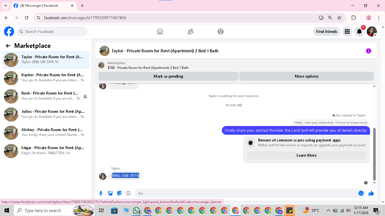Select the Messenger | Facebook tab
This screenshot has height=216, width=385.
(44, 6)
